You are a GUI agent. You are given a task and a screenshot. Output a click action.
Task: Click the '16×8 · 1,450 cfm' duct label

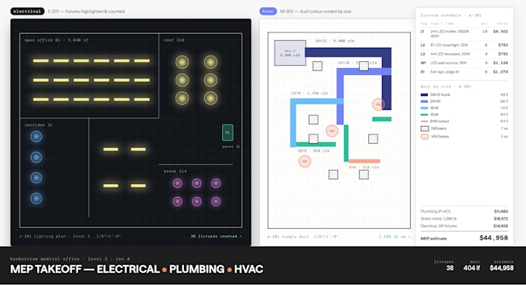309,94
